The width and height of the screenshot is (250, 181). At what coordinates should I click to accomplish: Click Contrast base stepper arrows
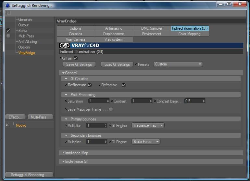204,101
